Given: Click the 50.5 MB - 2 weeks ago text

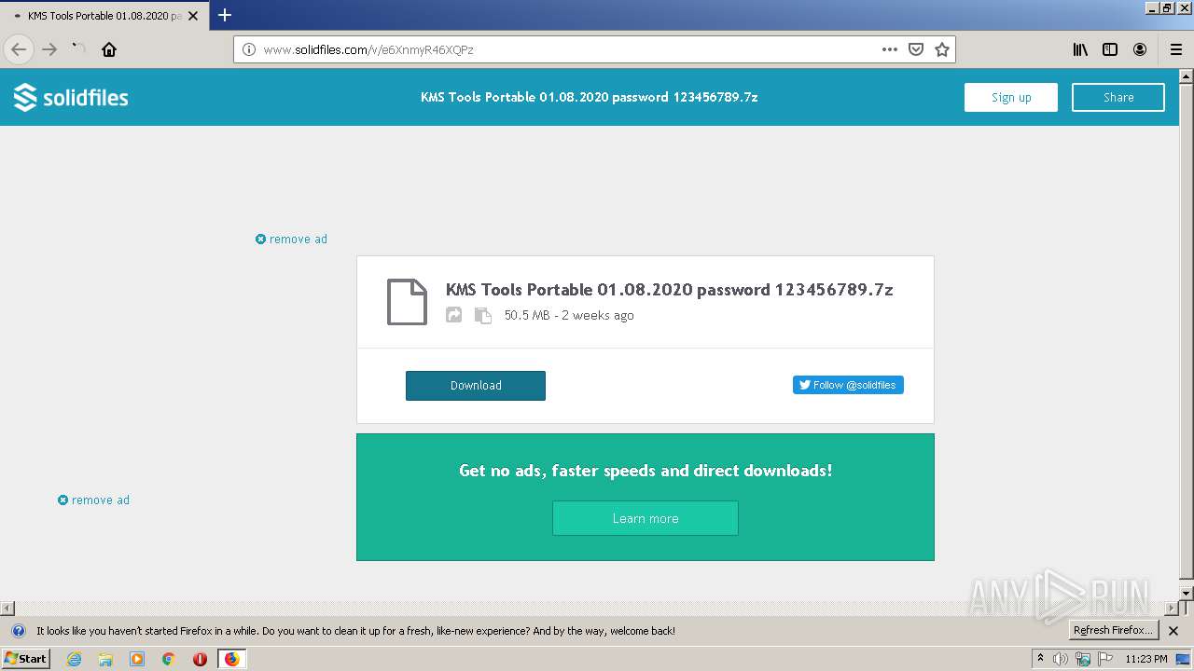Looking at the screenshot, I should coord(569,316).
